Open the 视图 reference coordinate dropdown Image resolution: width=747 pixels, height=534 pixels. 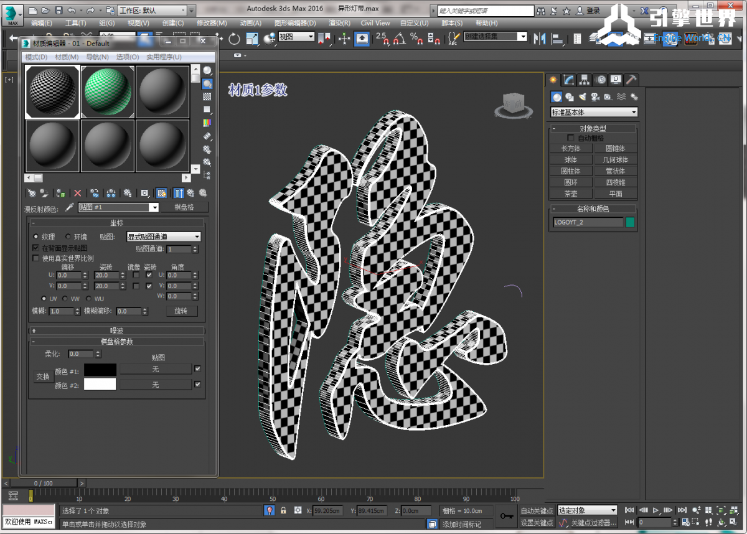[x=296, y=37]
